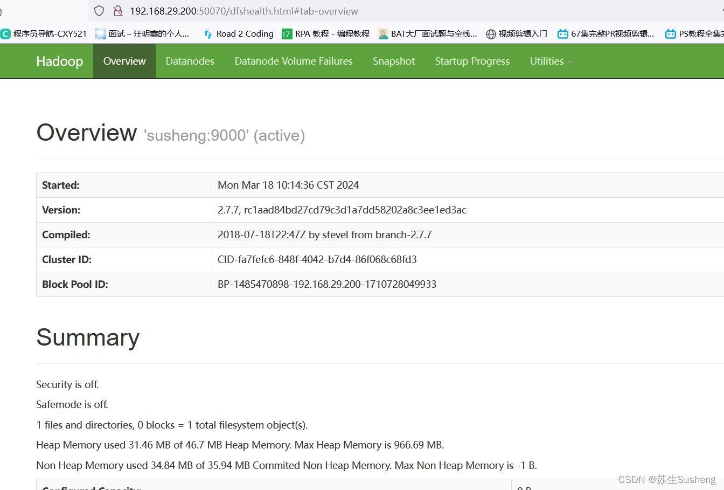724x490 pixels.
Task: Click the insecure connection padlock icon
Action: pos(117,11)
